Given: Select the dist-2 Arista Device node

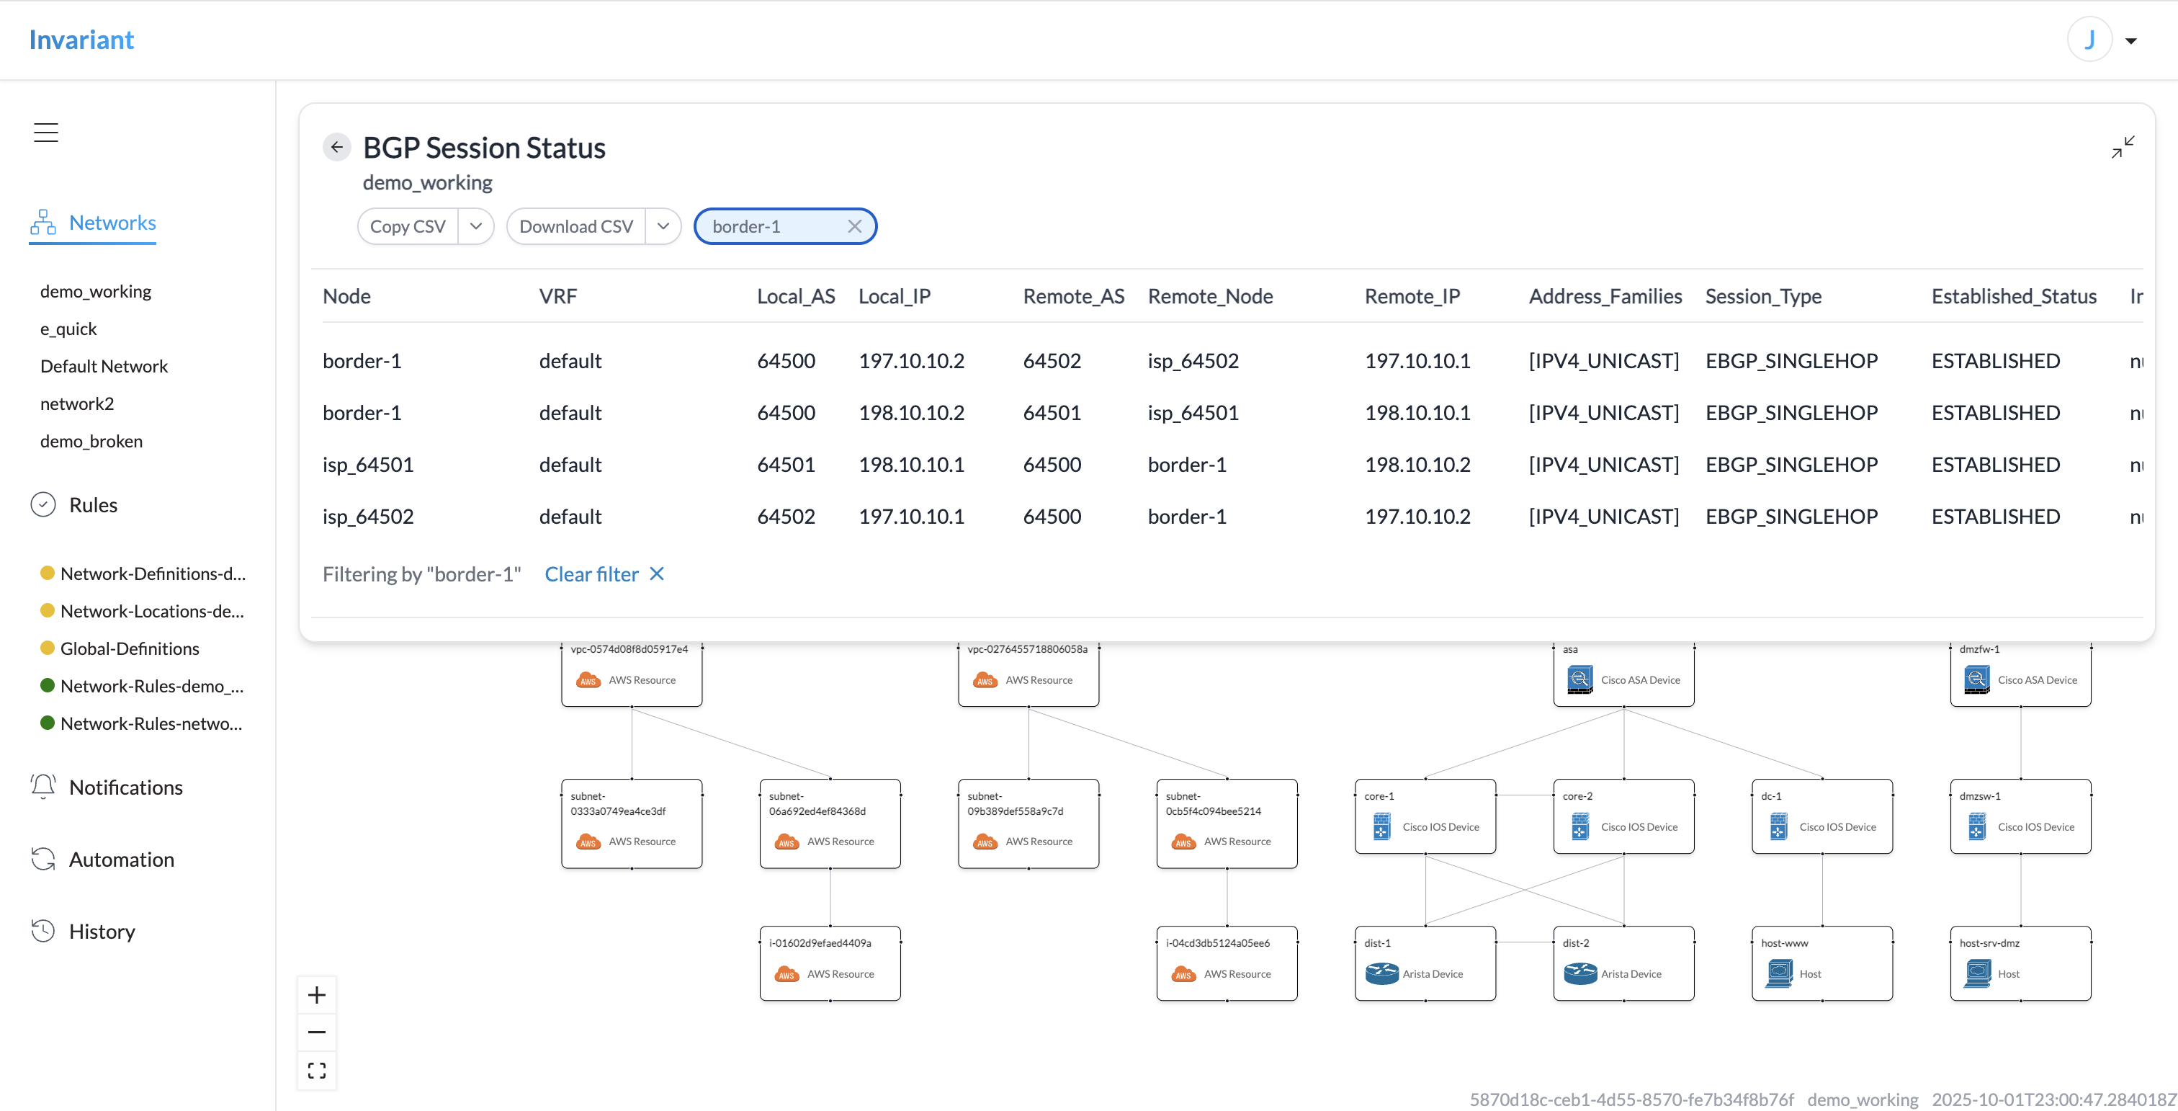Looking at the screenshot, I should point(1623,964).
